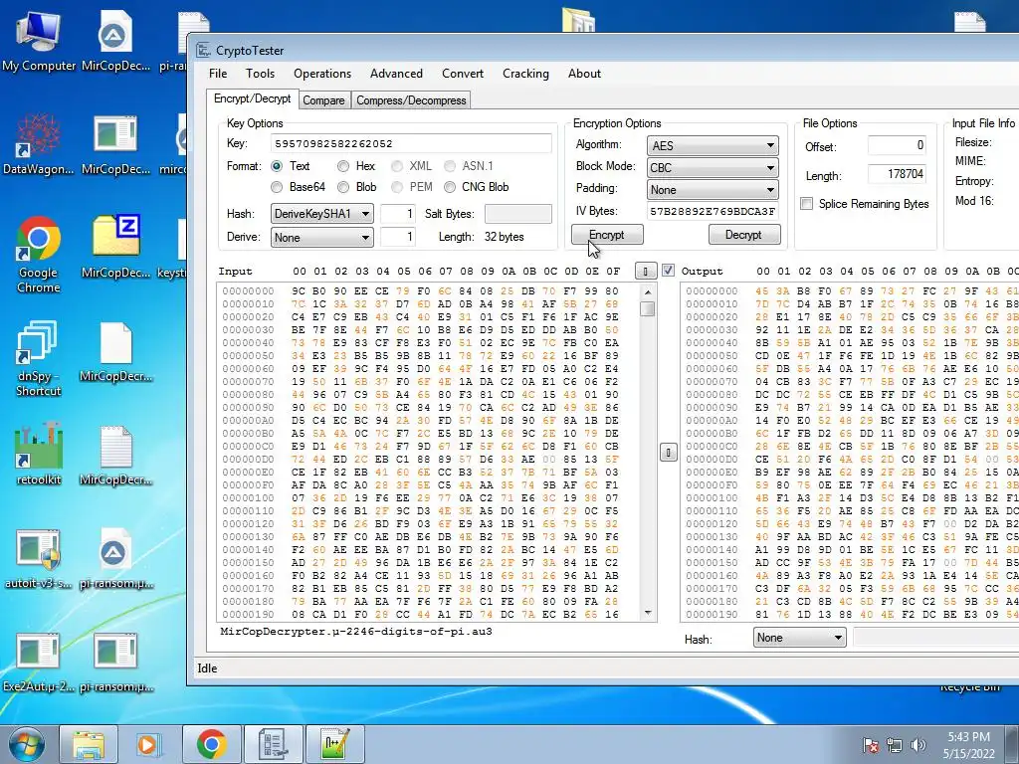
Task: Open Windows Media Player from taskbar
Action: click(149, 744)
